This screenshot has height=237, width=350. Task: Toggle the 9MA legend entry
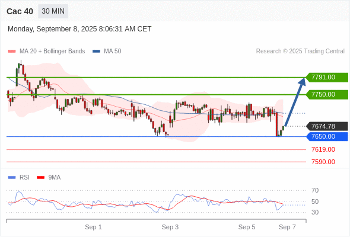[x=49, y=178]
